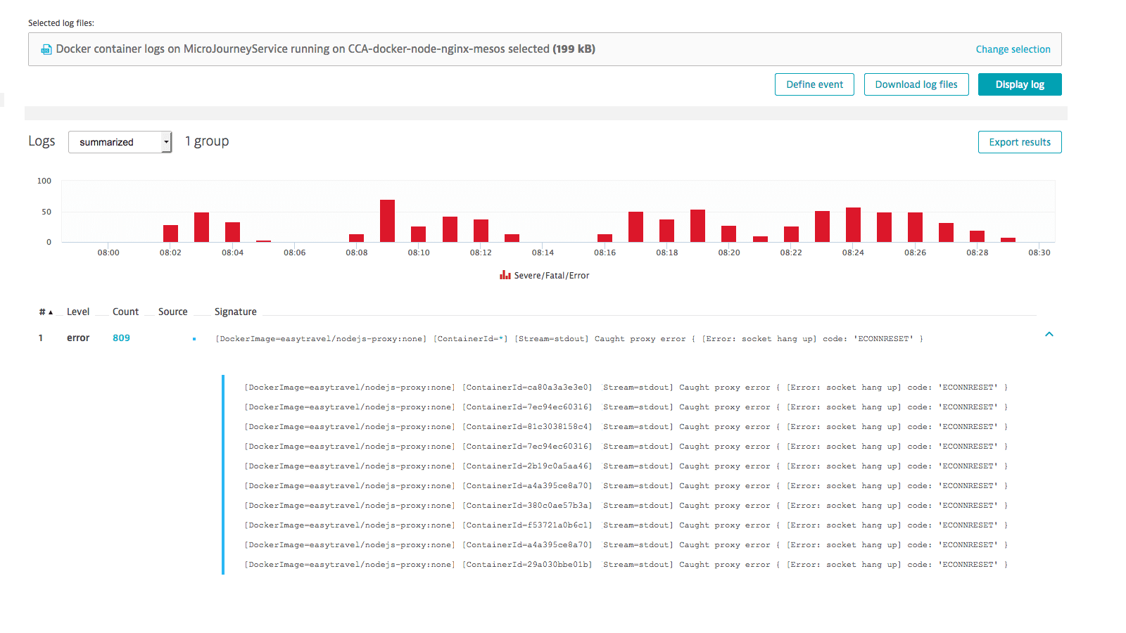The height and width of the screenshot is (633, 1126).
Task: Click the red bar at the 08:24 mark
Action: point(852,225)
